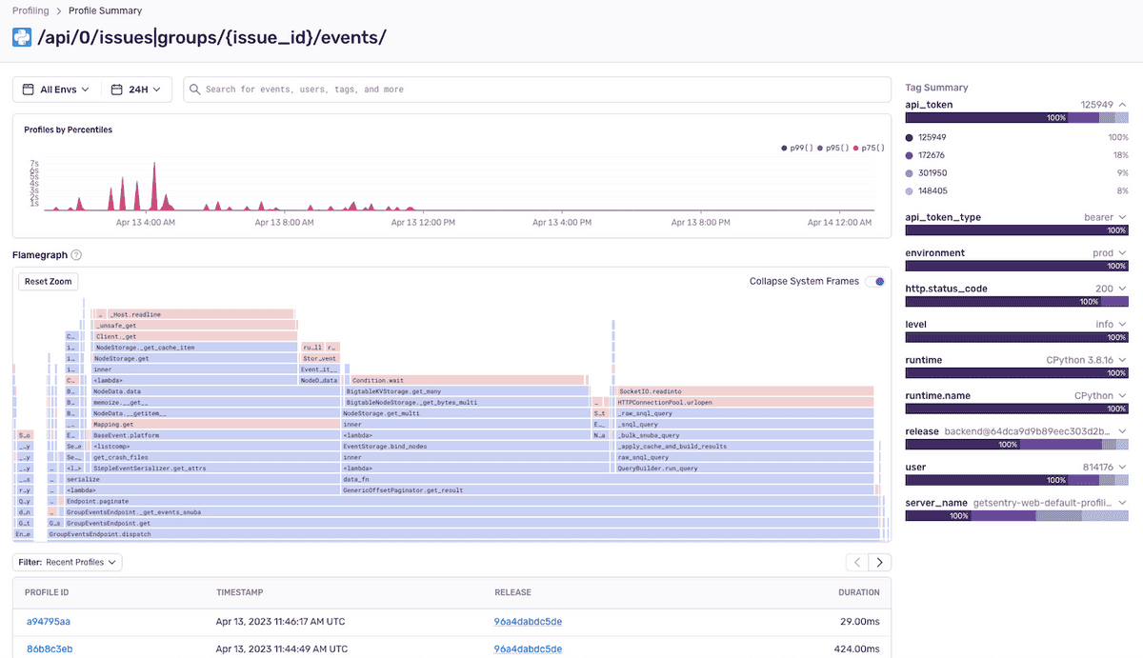Click the search magnifier icon
The image size is (1143, 658).
coord(194,90)
